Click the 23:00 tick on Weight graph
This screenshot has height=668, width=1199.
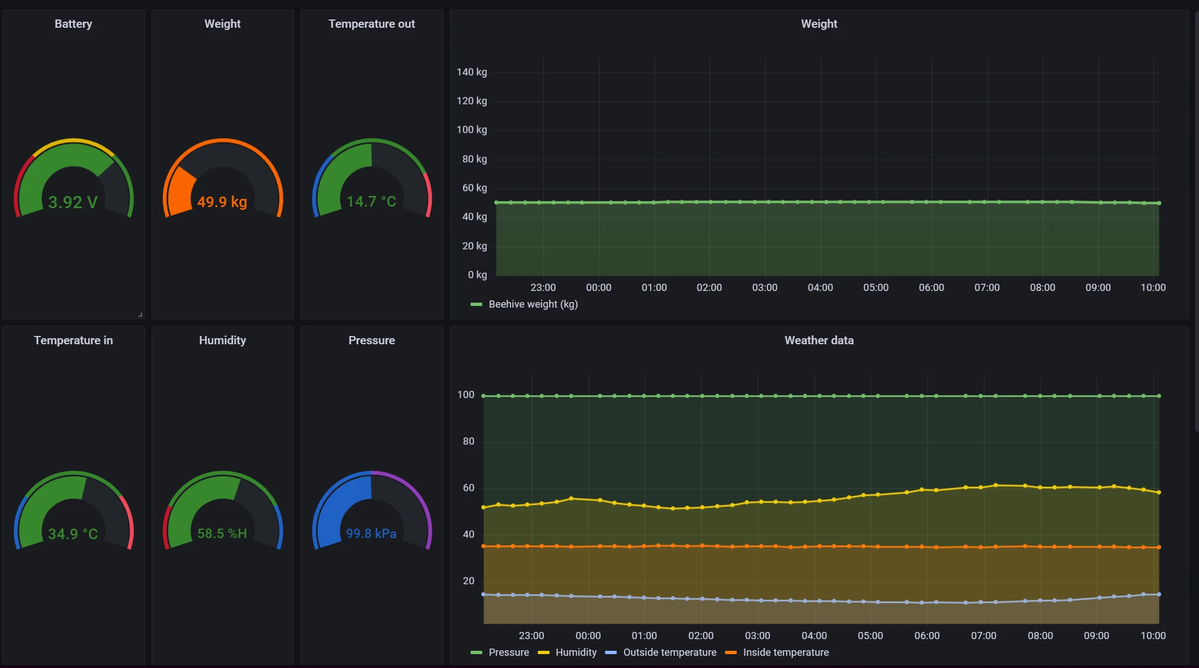(x=543, y=288)
